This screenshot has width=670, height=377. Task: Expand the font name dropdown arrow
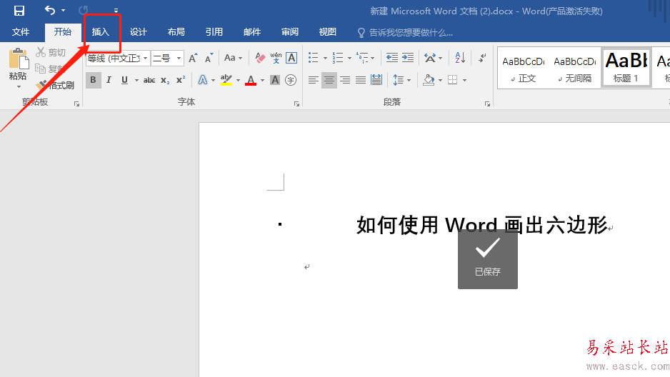(145, 58)
